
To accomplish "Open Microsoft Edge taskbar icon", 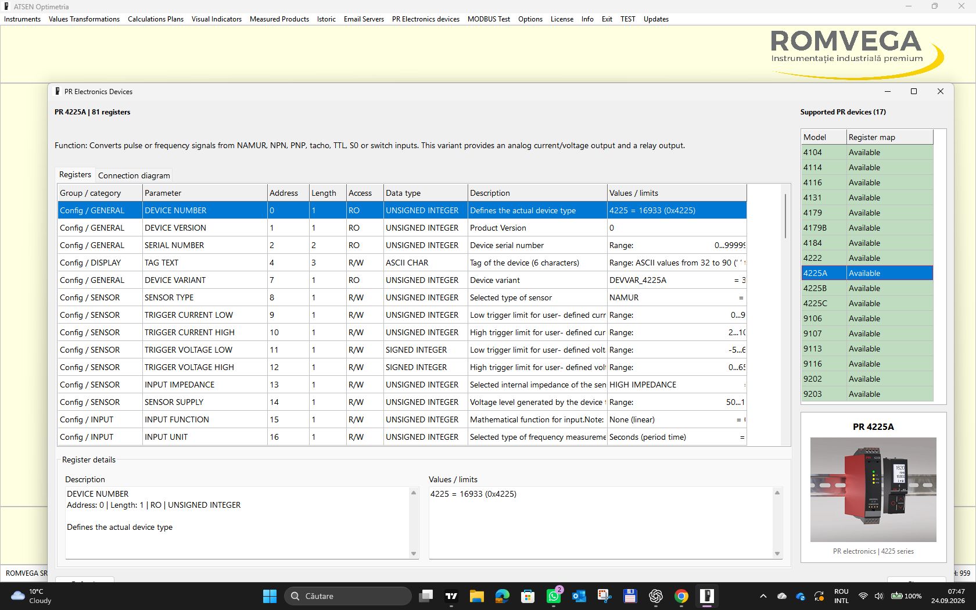I will tap(503, 596).
